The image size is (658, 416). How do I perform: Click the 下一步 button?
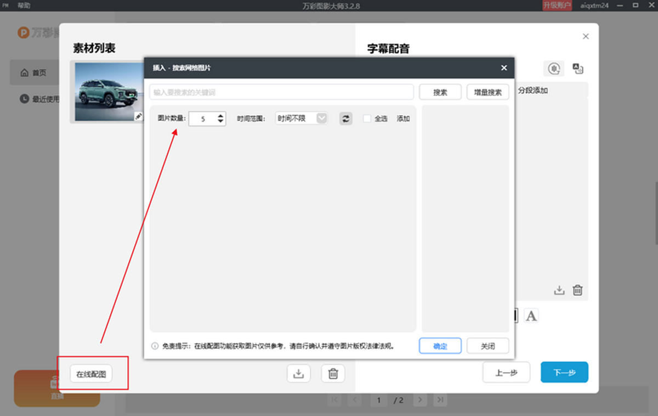pyautogui.click(x=564, y=373)
